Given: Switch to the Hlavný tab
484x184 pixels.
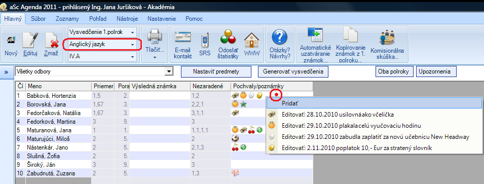Looking at the screenshot, I should tap(13, 19).
